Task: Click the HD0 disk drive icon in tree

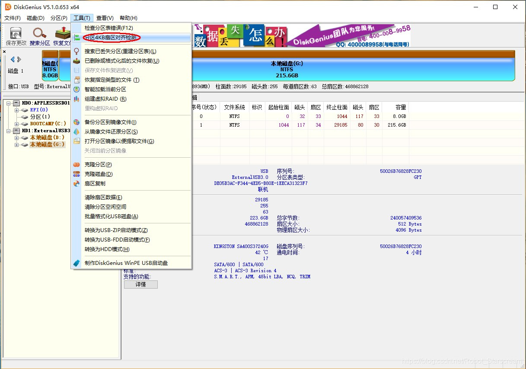Action: coord(16,103)
